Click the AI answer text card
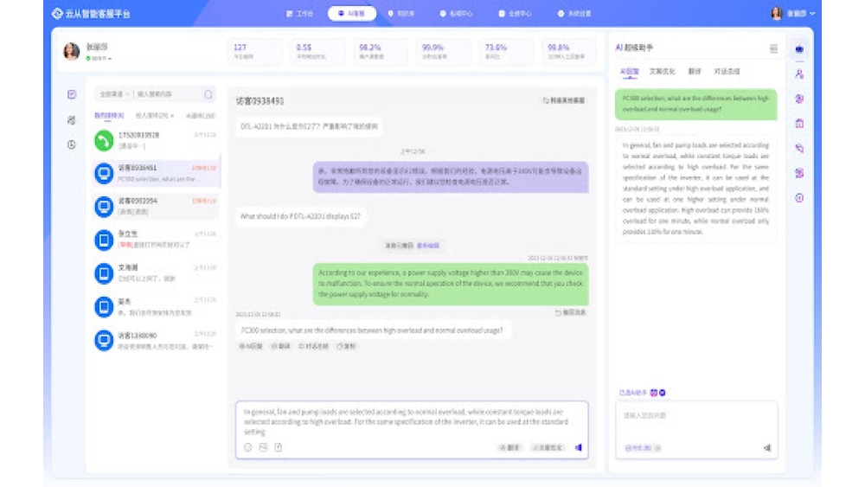Screen dimensions: 865x487 [695, 189]
